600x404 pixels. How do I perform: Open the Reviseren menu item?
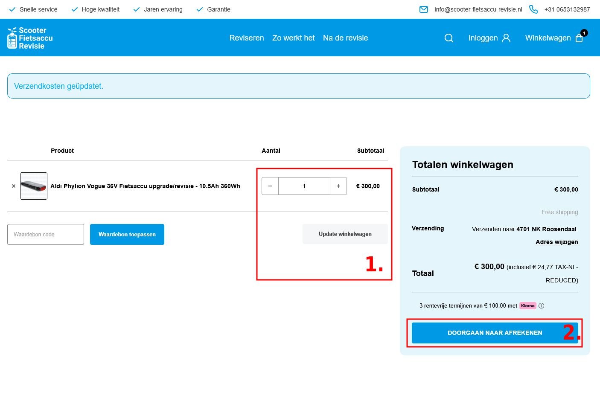(x=247, y=38)
